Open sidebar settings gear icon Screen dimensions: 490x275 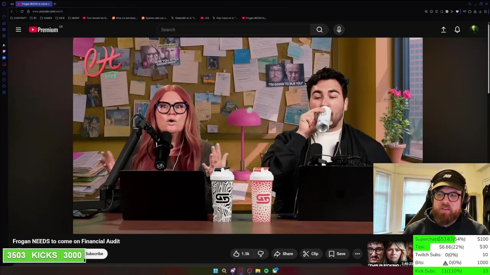[x=4, y=92]
